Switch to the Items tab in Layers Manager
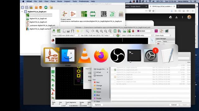This screenshot has height=111, width=199. (x=165, y=41)
